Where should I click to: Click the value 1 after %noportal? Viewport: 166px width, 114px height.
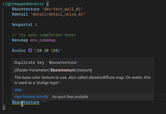click(36, 25)
